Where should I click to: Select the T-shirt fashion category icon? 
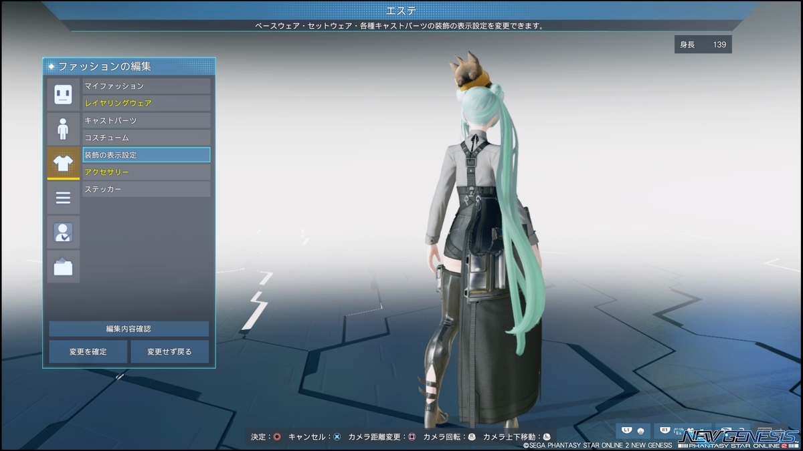(x=63, y=164)
